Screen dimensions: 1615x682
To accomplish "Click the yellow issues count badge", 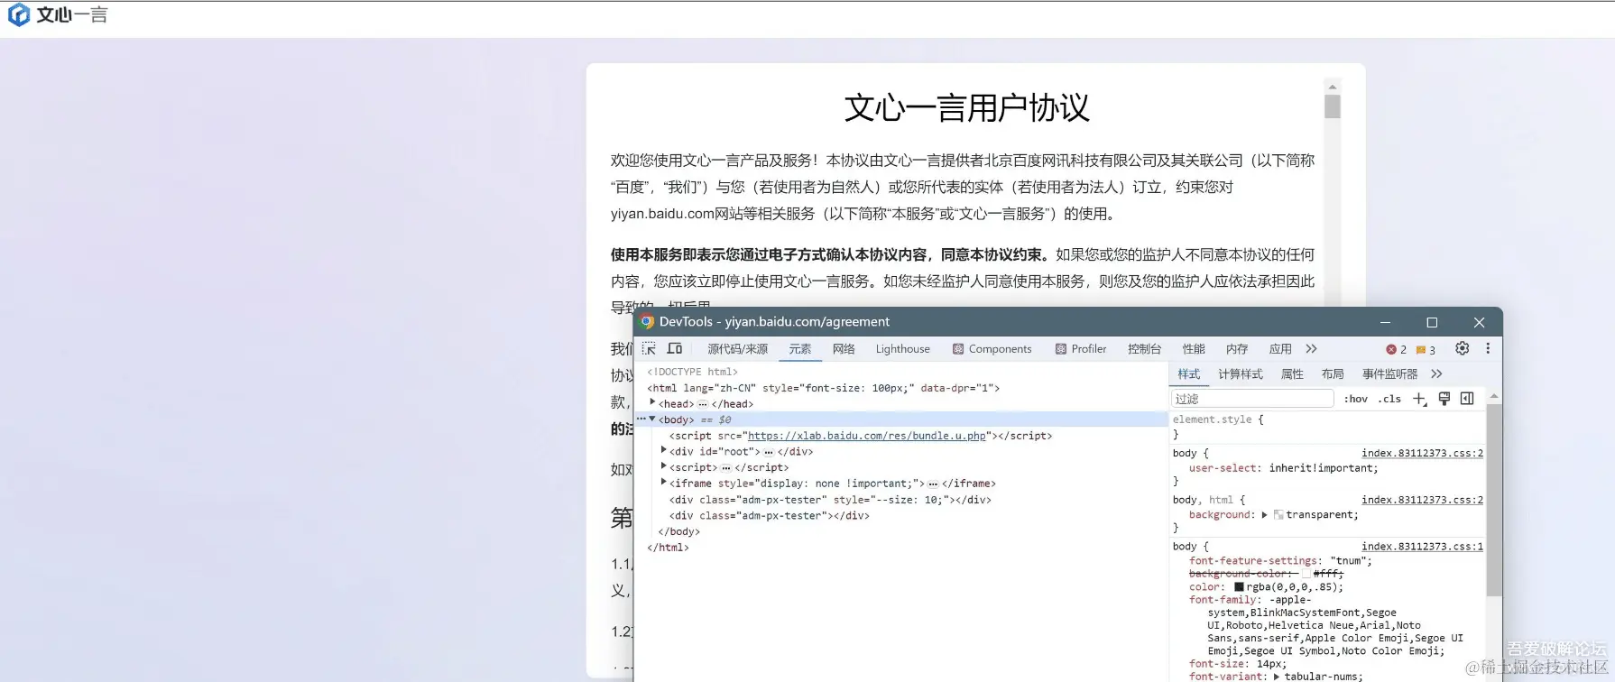I will pyautogui.click(x=1426, y=349).
